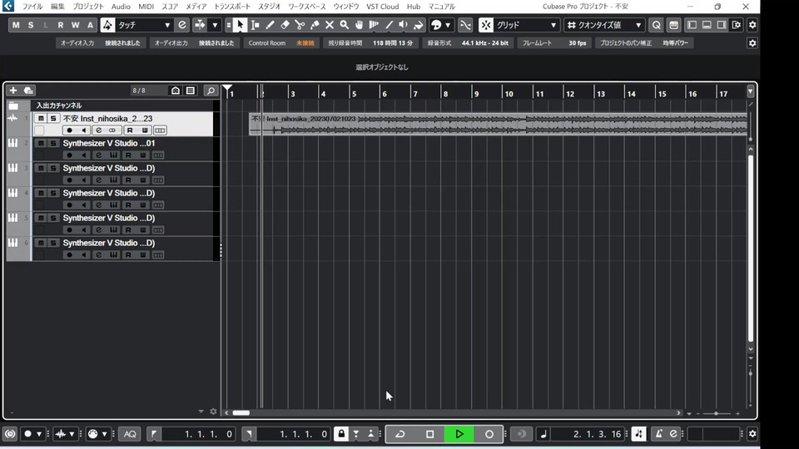Image resolution: width=799 pixels, height=449 pixels.
Task: Open the MIDI menu
Action: coord(146,7)
